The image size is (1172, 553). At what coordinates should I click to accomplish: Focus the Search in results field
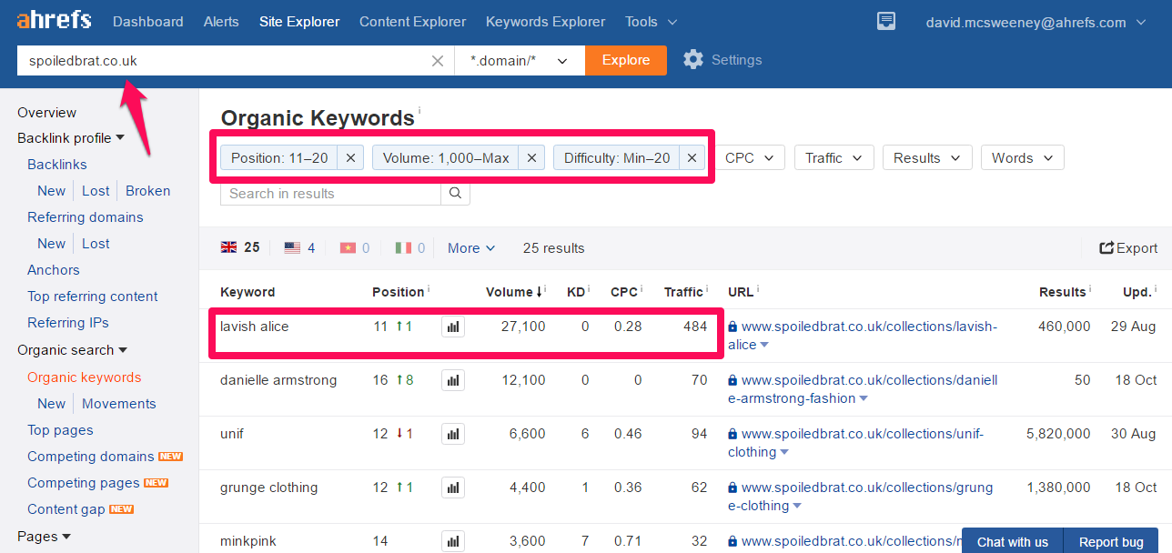tap(331, 194)
